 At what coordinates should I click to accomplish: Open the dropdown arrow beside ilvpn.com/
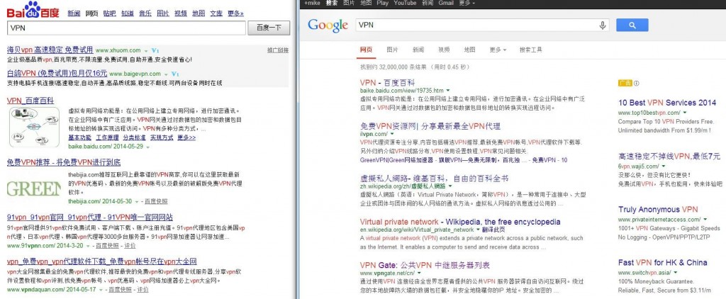[x=391, y=134]
